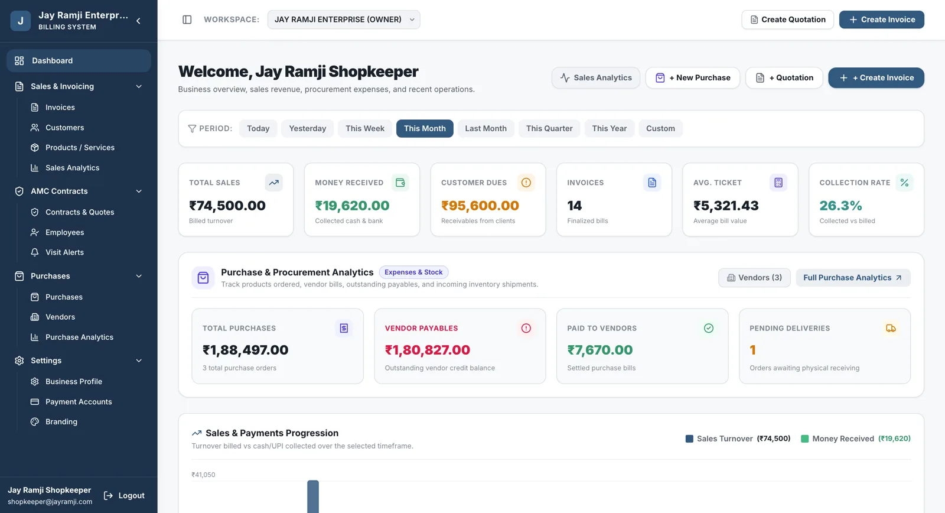Viewport: 945px width, 513px height.
Task: Click the Total Purchases receipt icon
Action: pos(344,328)
